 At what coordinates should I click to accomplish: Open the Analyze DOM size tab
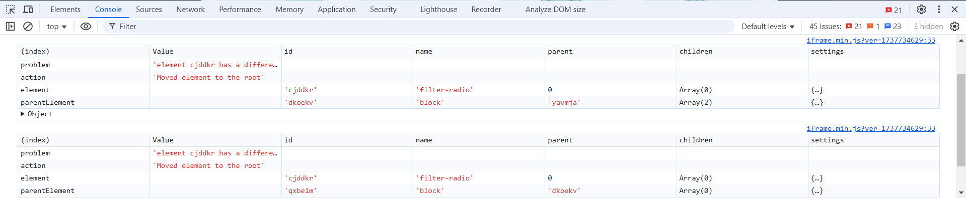[x=555, y=10]
